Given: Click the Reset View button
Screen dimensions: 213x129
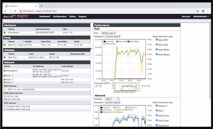Looking at the screenshot, I should [146, 86].
